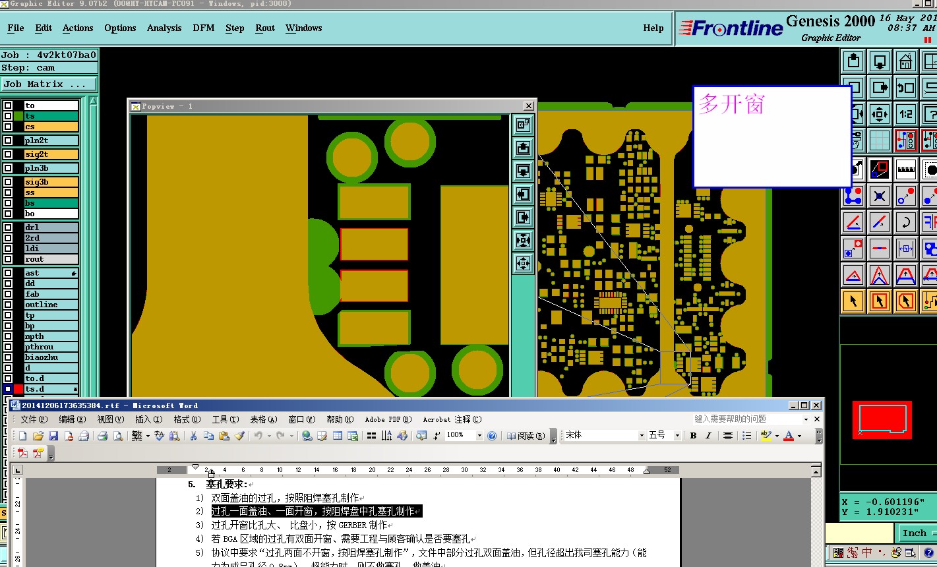937x567 pixels.
Task: Click the 阅读(R) reading mode button
Action: 526,436
